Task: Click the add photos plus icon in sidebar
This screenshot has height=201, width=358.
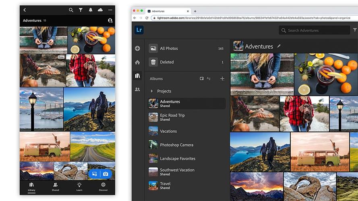Action: 137,48
